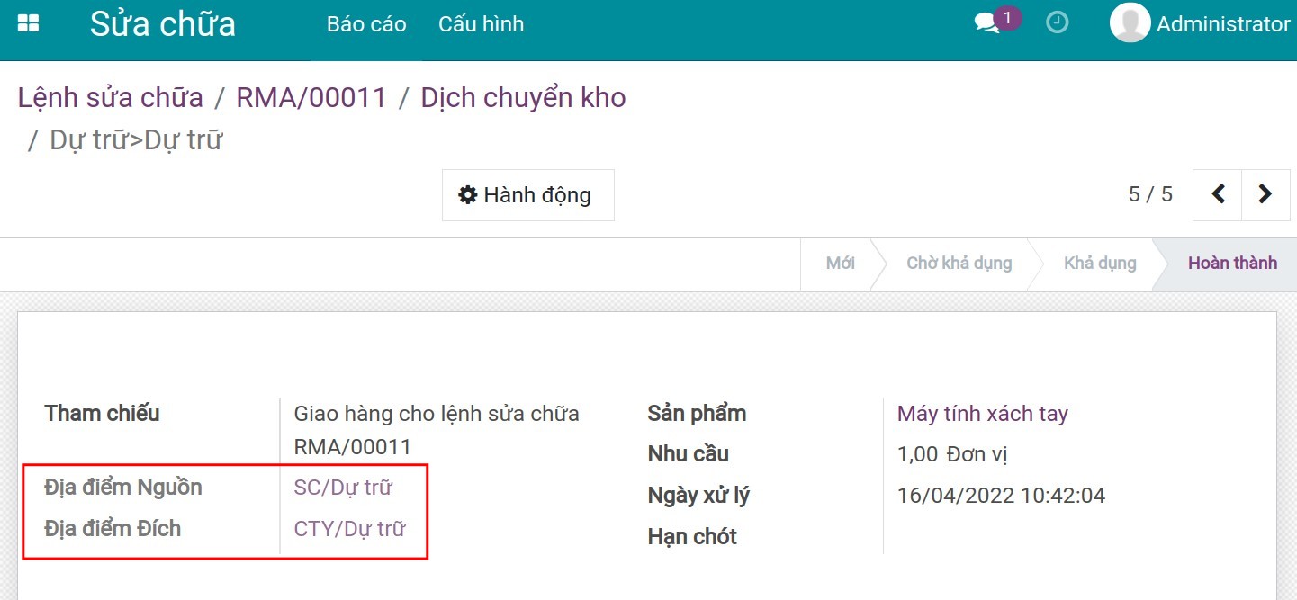Screen dimensions: 1297x600
Task: Go to Lệnh sửa chữa breadcrumb
Action: click(x=111, y=97)
